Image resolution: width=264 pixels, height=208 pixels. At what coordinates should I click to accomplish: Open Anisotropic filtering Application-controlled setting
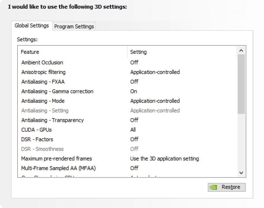pyautogui.click(x=155, y=72)
